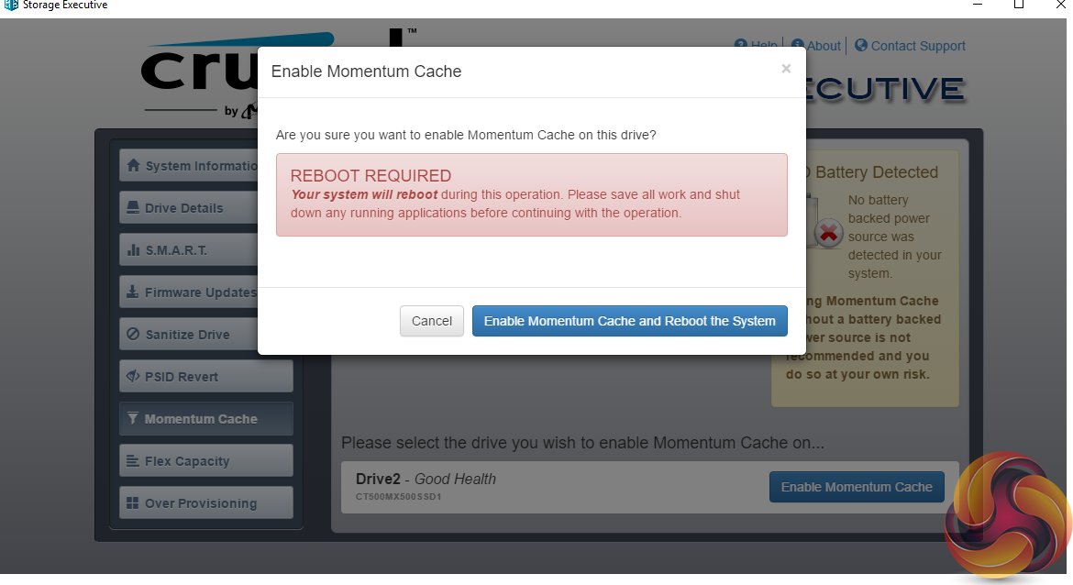Click the Drive Details drive icon
Screen dimensions: 1073x585
[x=133, y=208]
